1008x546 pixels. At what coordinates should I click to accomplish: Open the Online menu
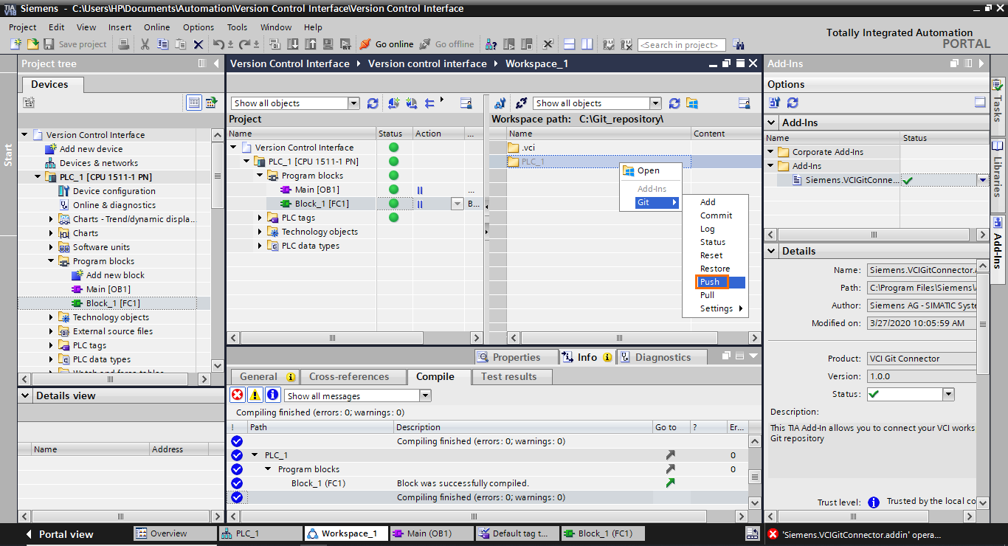pos(156,27)
